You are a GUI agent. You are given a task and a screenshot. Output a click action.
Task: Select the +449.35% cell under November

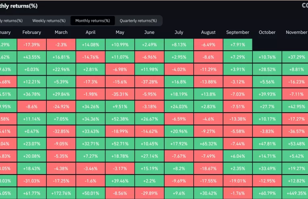[x=296, y=193]
